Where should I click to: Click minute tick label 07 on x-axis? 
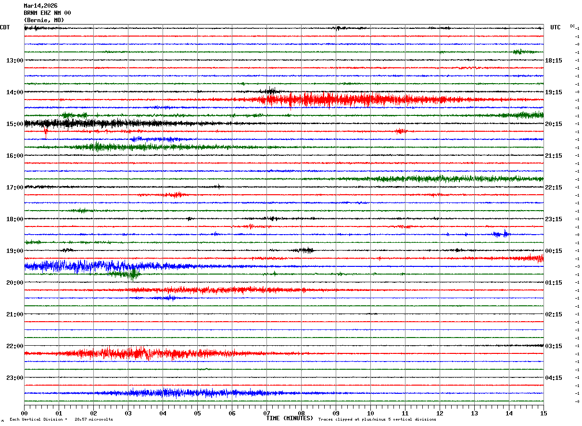point(266,413)
